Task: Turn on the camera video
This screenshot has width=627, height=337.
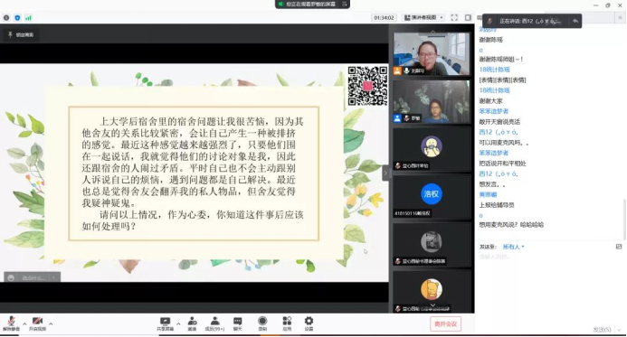Action: (x=37, y=323)
